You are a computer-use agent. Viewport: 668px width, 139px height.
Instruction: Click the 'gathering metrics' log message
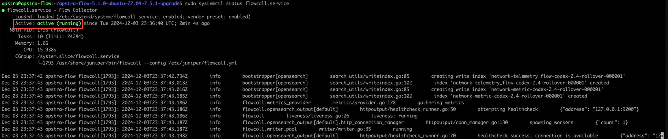[440, 103]
